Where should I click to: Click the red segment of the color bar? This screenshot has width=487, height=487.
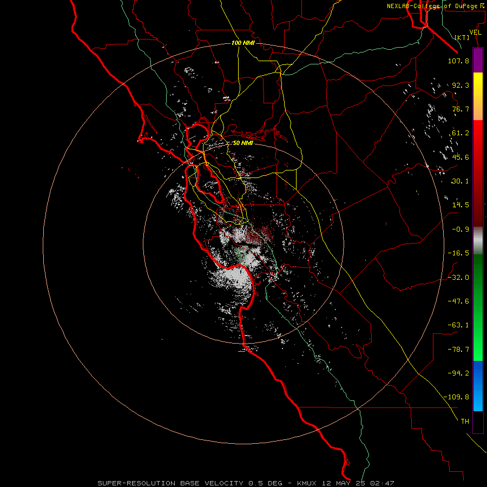click(x=478, y=173)
